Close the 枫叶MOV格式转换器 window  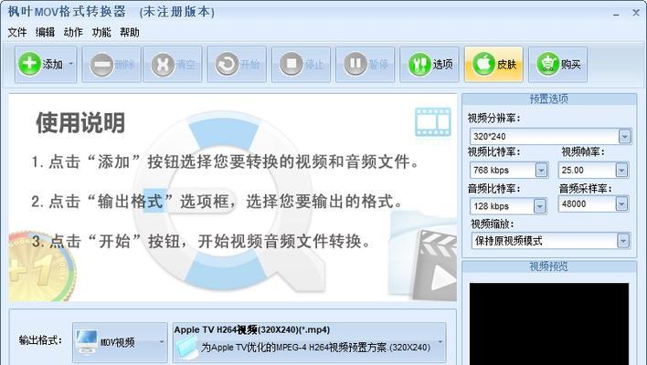[636, 13]
